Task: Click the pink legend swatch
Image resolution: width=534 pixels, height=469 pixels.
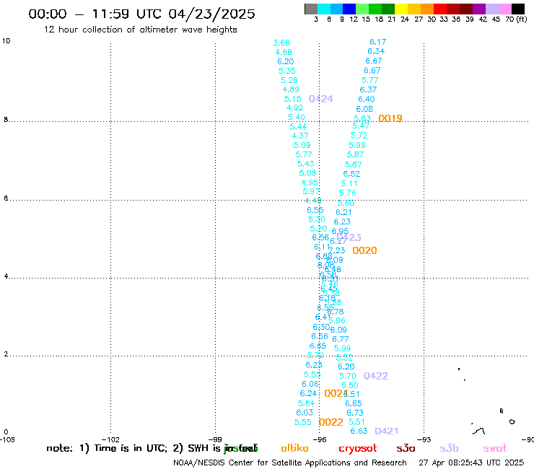Action: click(505, 9)
